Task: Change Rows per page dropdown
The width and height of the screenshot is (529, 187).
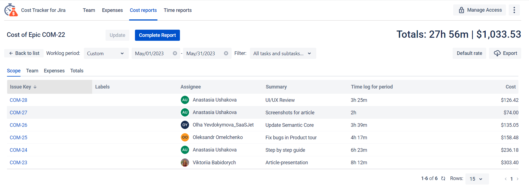Action: tap(477, 179)
